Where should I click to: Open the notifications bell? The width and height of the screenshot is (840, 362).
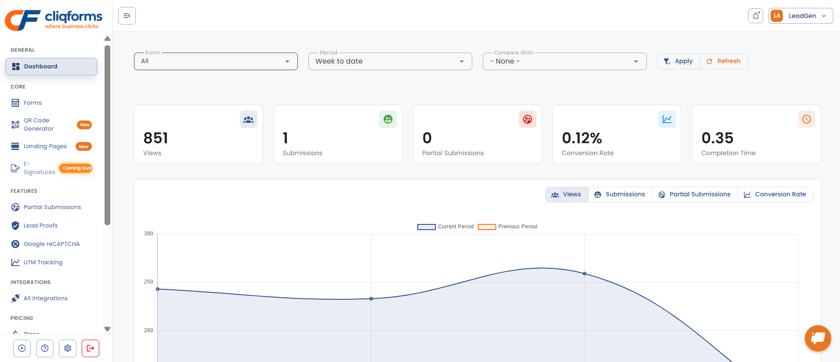click(x=756, y=16)
